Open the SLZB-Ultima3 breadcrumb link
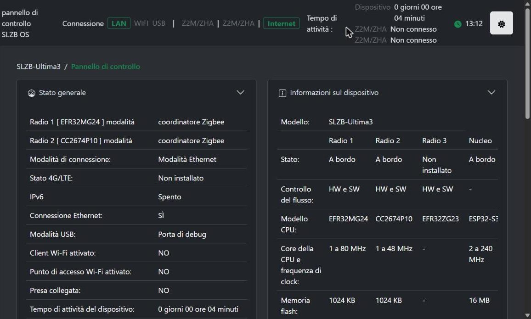Image resolution: width=531 pixels, height=319 pixels. (x=39, y=66)
